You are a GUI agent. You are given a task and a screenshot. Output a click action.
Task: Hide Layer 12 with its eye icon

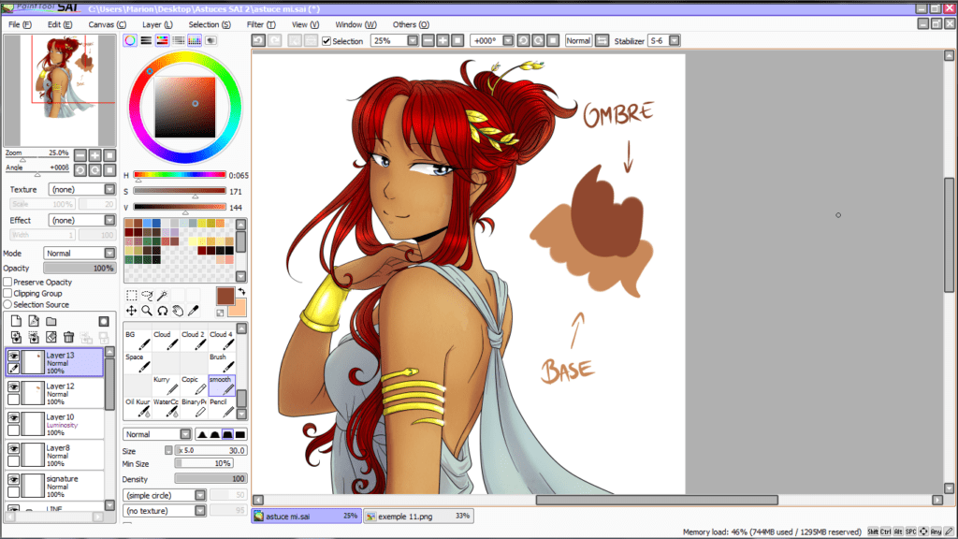pyautogui.click(x=13, y=386)
